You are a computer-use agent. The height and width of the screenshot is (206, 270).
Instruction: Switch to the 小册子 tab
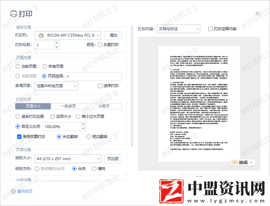pos(104,106)
